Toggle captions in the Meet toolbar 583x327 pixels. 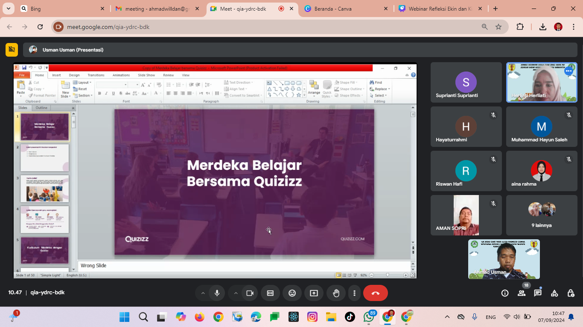point(270,293)
